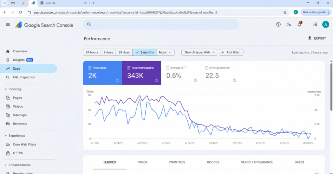
Task: Click the URL inspection magnifier icon
Action: click(x=8, y=77)
